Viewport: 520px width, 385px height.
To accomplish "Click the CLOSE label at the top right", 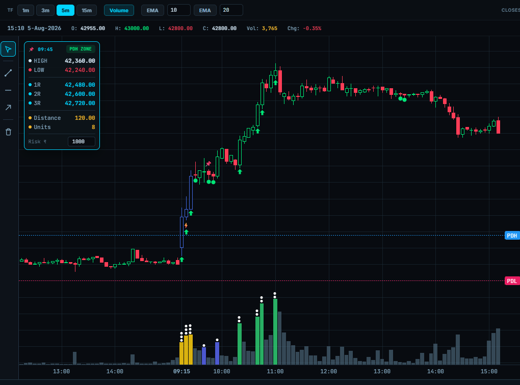I will 511,10.
